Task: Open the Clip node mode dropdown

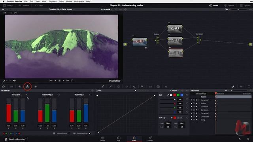Action: tap(227, 9)
